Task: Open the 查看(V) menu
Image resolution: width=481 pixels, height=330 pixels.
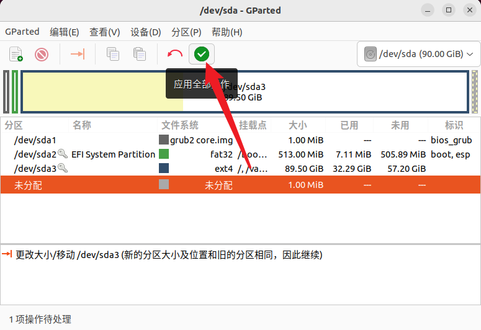Action: point(104,32)
